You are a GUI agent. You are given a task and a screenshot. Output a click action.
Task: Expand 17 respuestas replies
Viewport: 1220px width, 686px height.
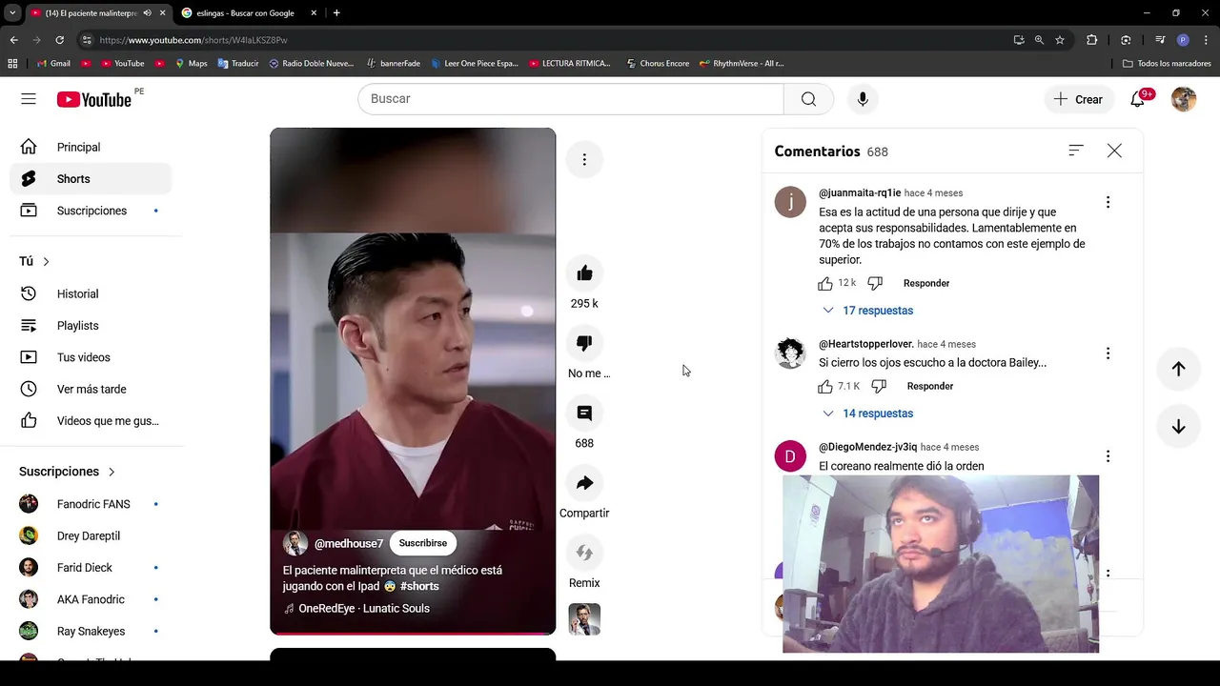pos(867,311)
